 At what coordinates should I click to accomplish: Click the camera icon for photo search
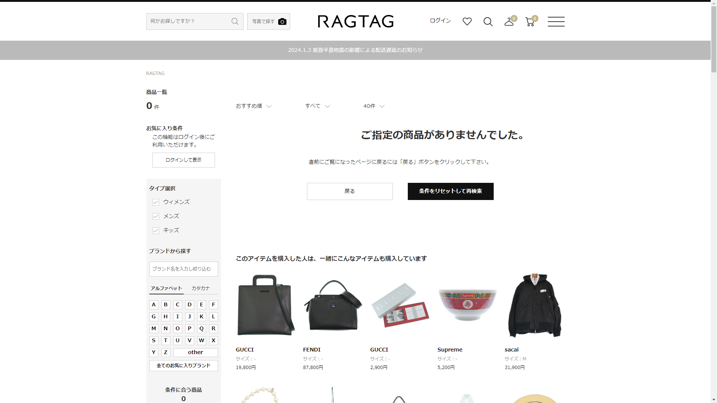point(282,22)
